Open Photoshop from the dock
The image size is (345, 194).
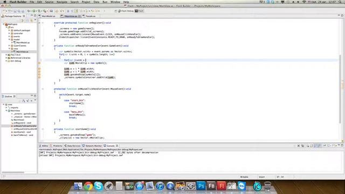coord(201,186)
